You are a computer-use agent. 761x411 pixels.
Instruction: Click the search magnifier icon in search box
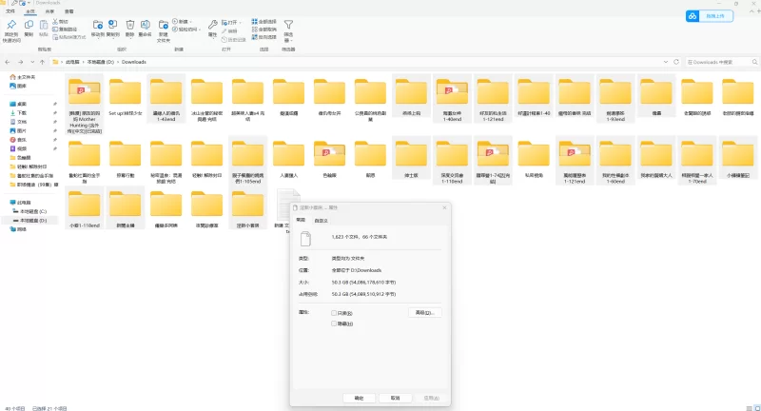coord(754,62)
